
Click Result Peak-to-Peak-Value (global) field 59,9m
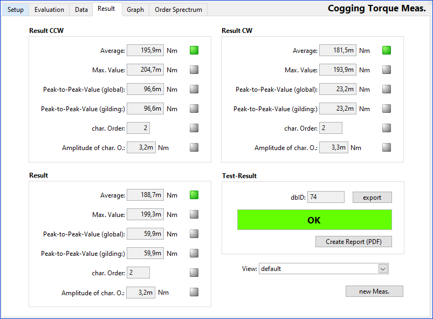145,234
